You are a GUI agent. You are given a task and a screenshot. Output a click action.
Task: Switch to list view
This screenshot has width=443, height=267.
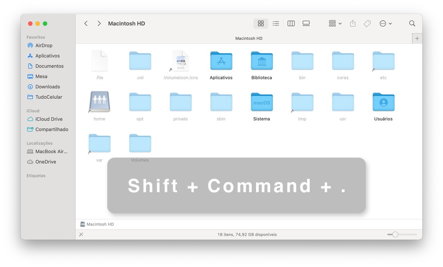click(x=276, y=23)
